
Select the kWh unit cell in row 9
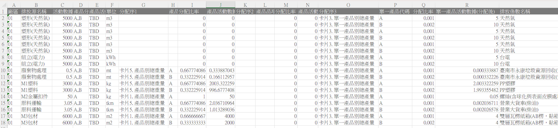pos(112,64)
